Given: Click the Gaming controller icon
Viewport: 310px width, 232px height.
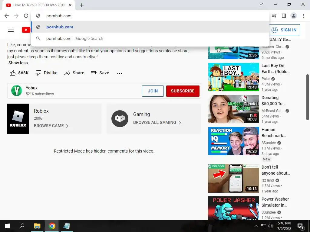Looking at the screenshot, I should tap(120, 118).
